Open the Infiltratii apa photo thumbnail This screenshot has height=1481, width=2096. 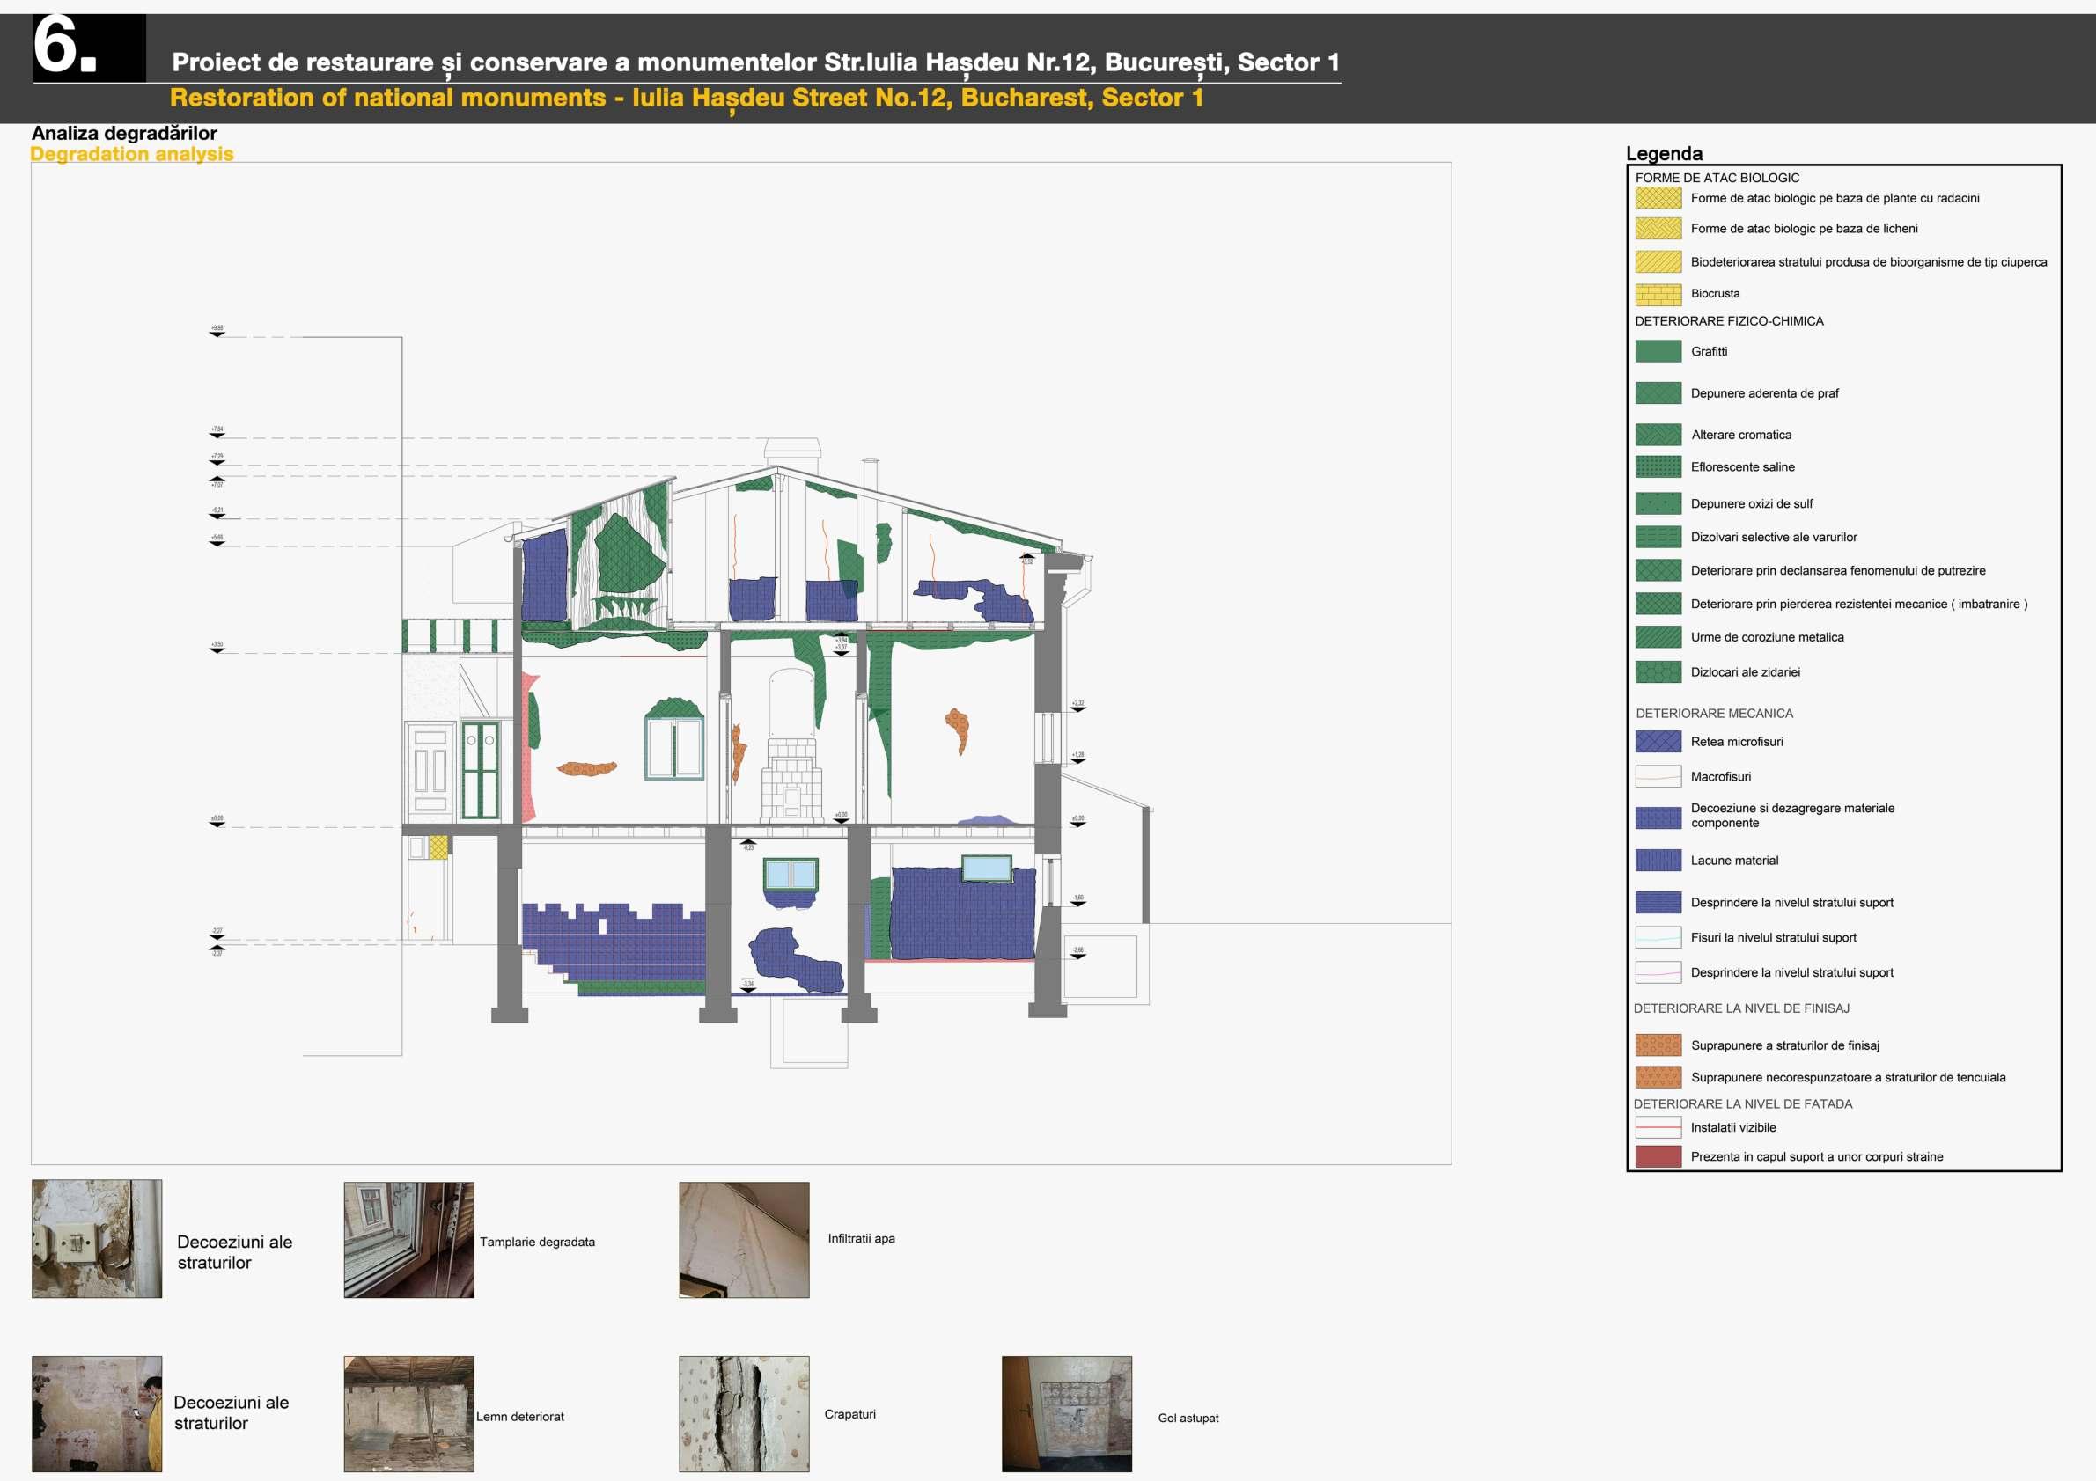743,1239
